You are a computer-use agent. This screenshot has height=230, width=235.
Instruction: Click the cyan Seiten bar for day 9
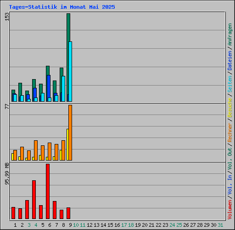[x=70, y=71]
